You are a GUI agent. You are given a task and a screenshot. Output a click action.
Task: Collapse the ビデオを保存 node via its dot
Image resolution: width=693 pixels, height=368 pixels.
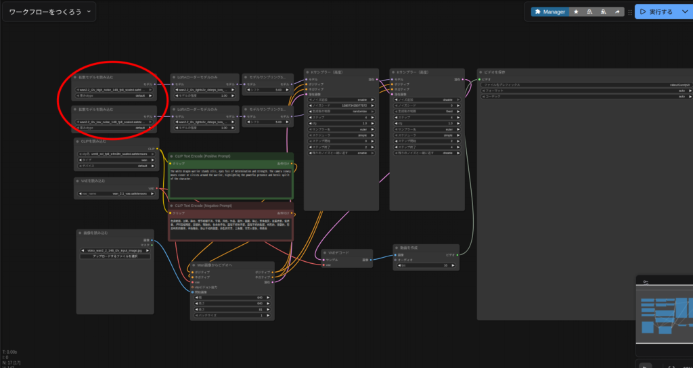pyautogui.click(x=481, y=71)
